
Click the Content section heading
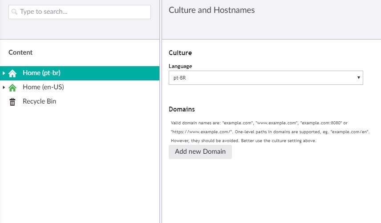point(20,52)
